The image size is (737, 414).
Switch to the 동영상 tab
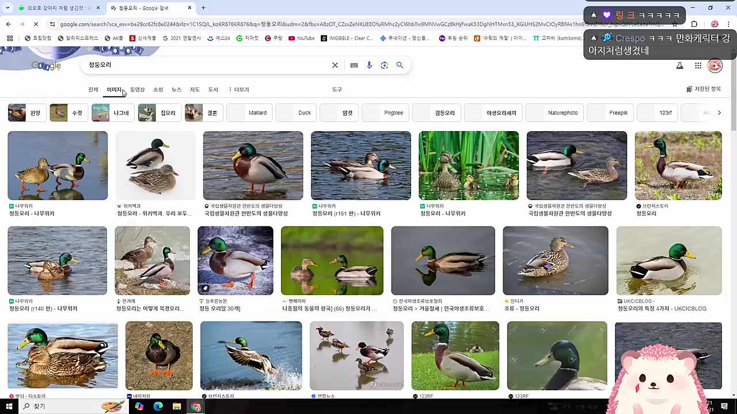(x=137, y=90)
